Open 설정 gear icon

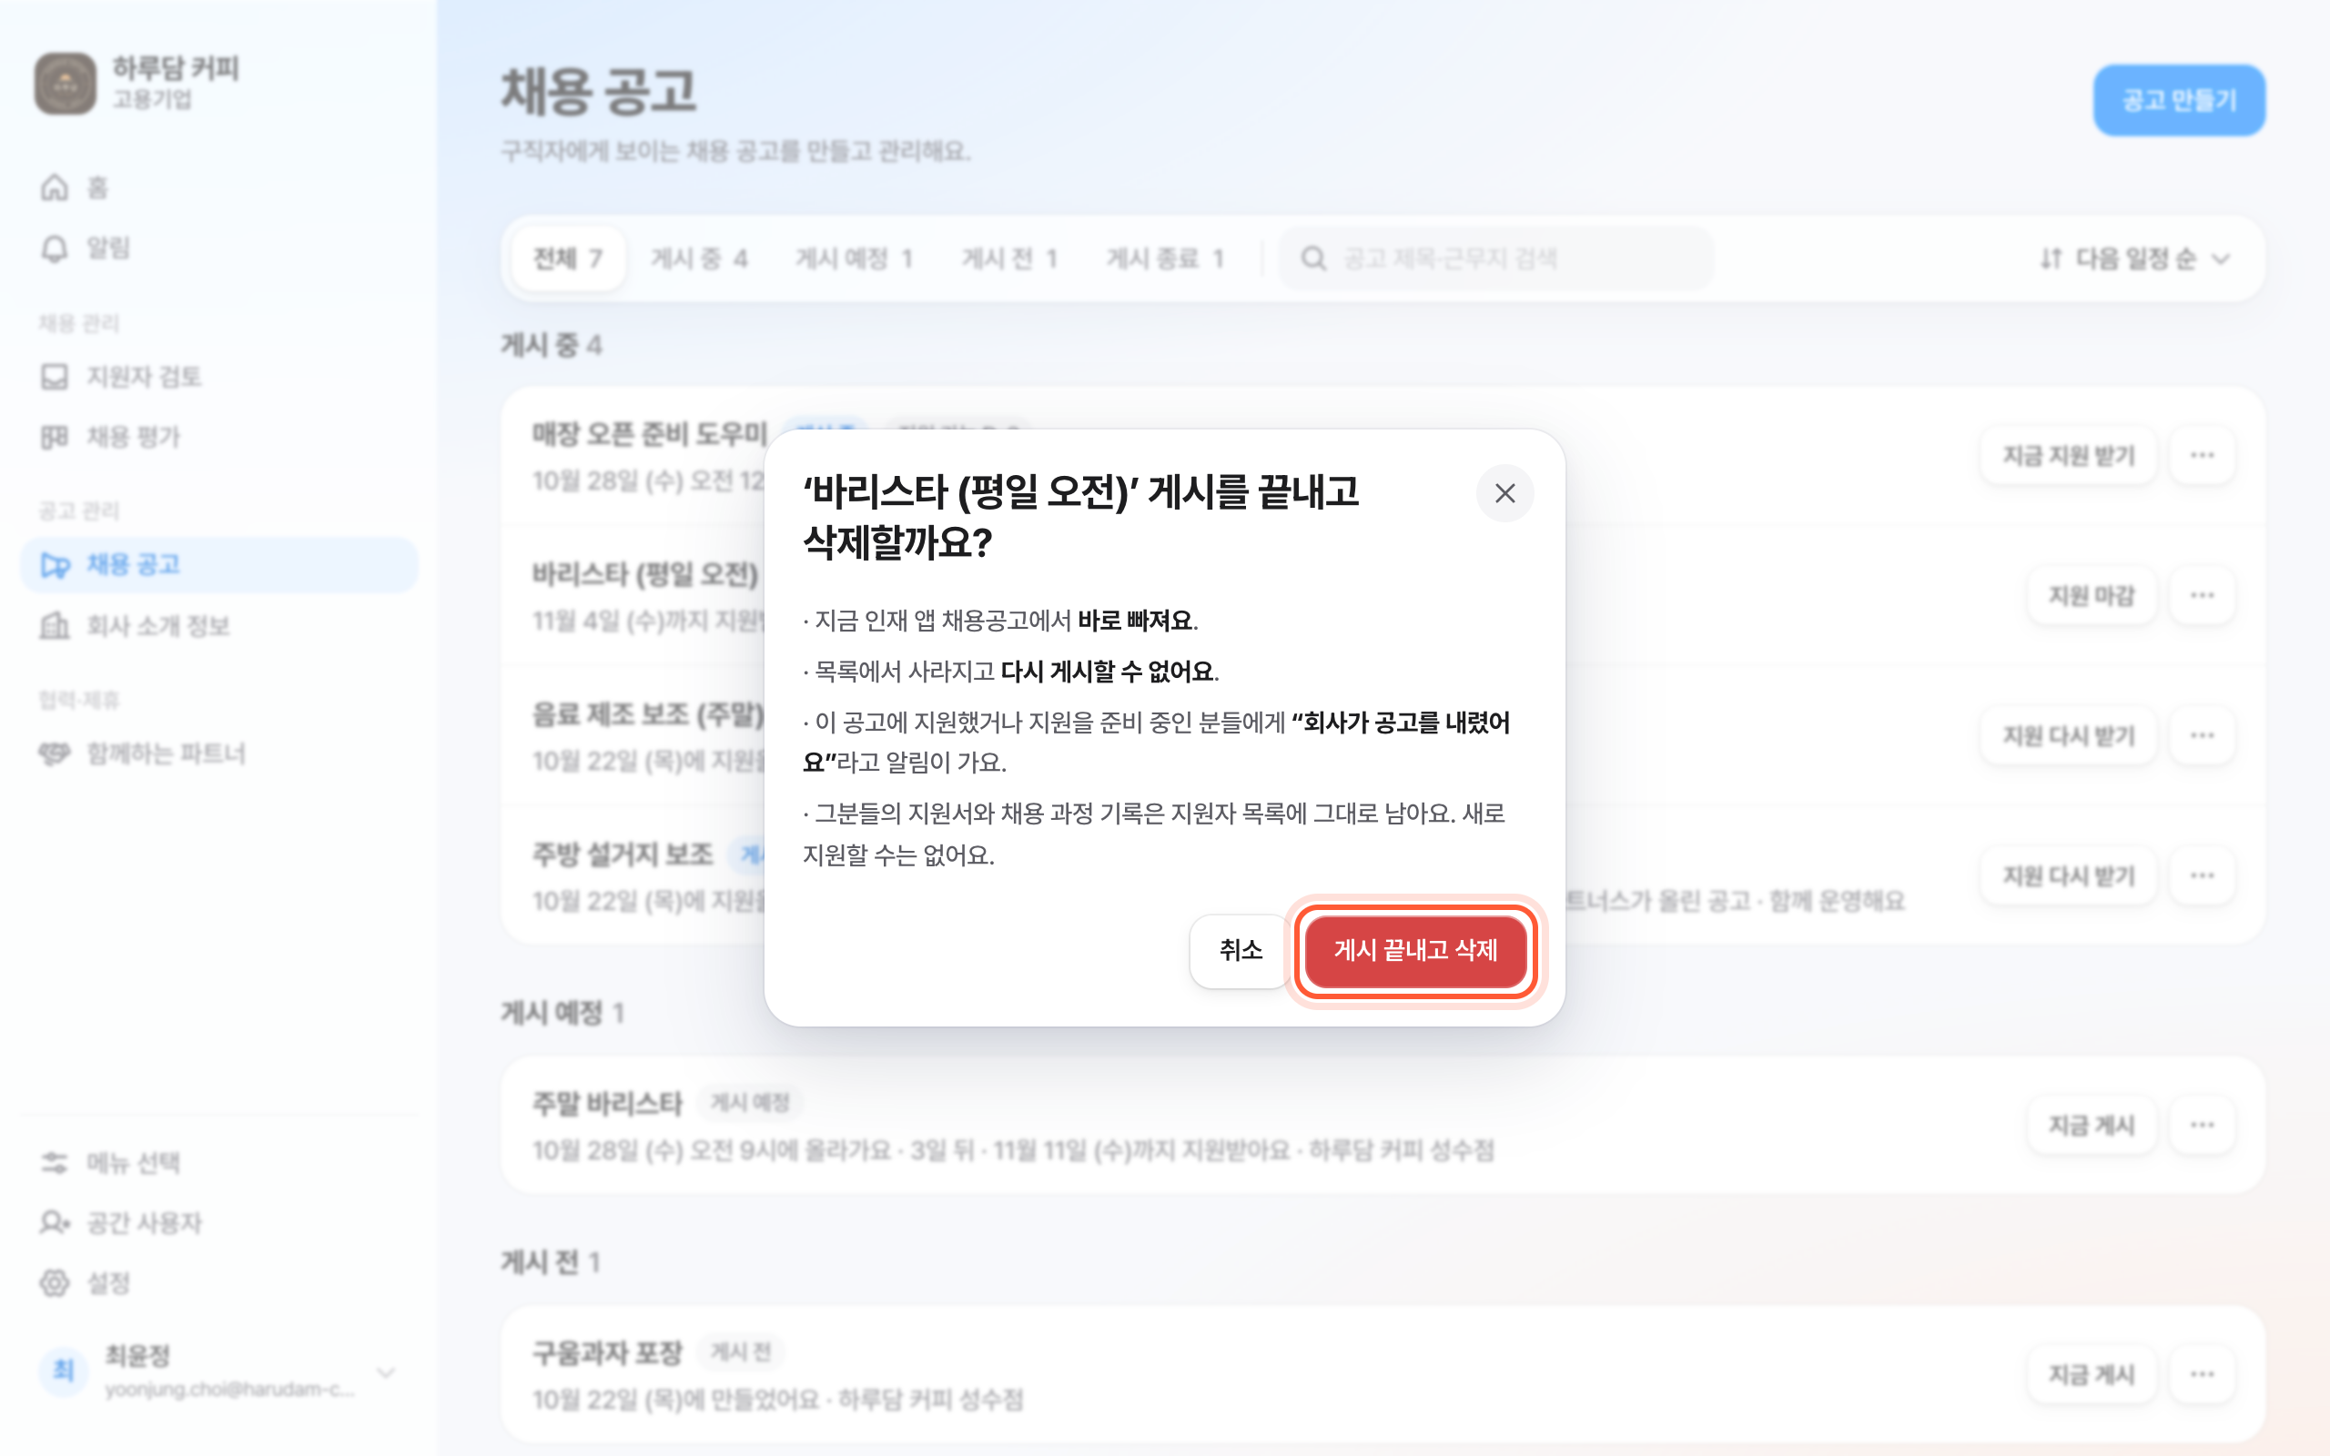click(55, 1283)
